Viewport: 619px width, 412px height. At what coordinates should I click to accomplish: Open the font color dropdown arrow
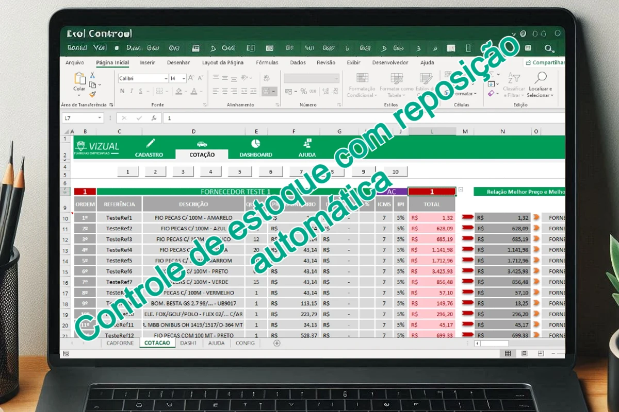201,91
